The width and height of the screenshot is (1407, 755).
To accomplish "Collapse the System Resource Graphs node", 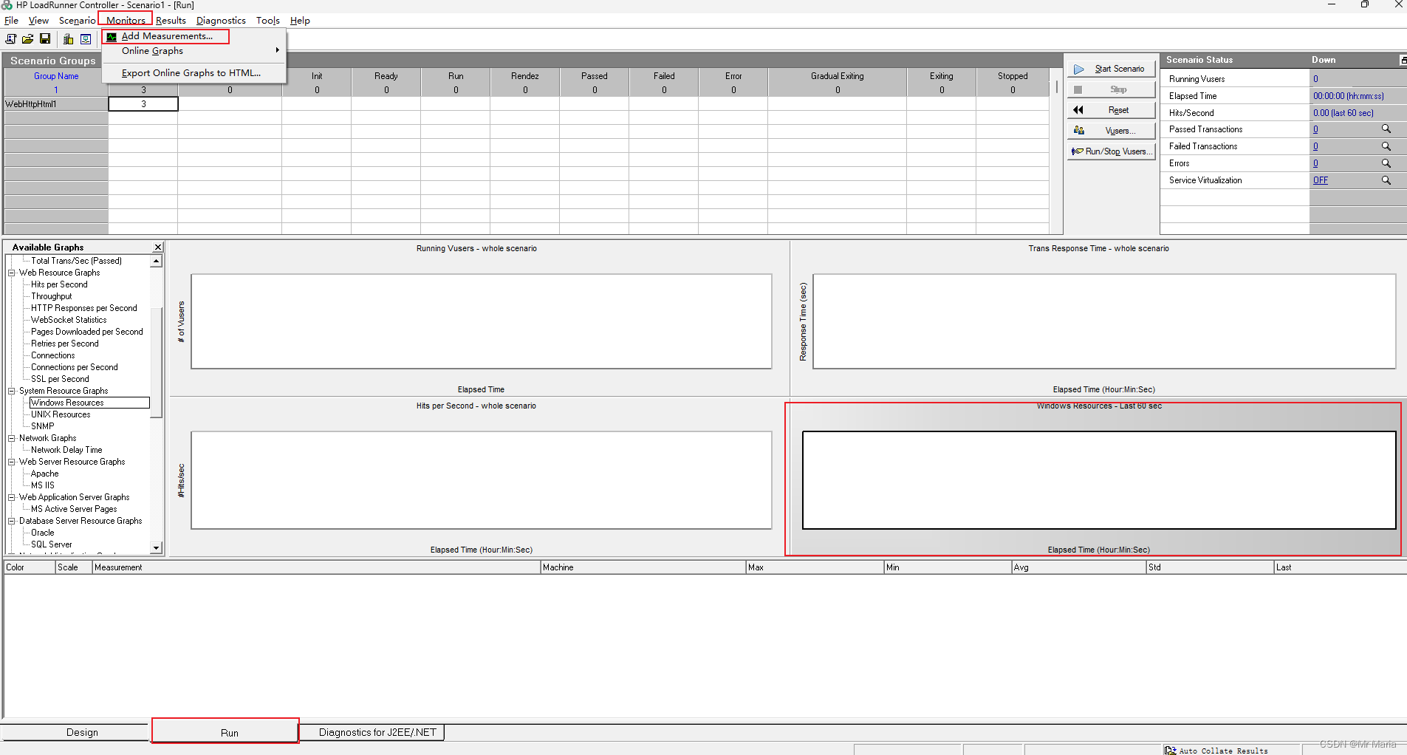I will [x=12, y=391].
